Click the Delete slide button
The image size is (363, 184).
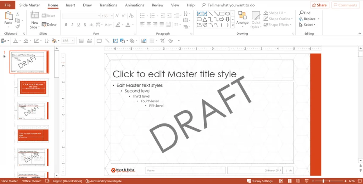click(49, 24)
